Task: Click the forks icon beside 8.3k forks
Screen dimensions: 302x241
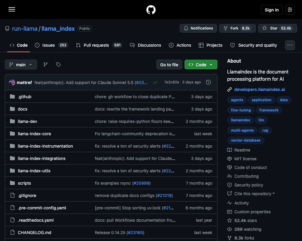Action: (230, 238)
